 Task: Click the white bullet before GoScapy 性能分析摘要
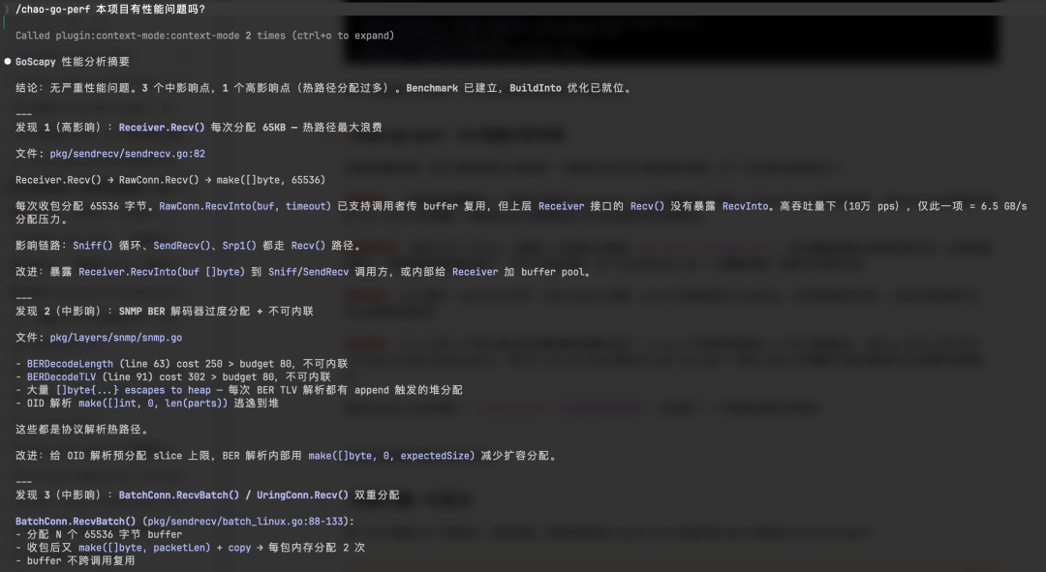tap(8, 61)
